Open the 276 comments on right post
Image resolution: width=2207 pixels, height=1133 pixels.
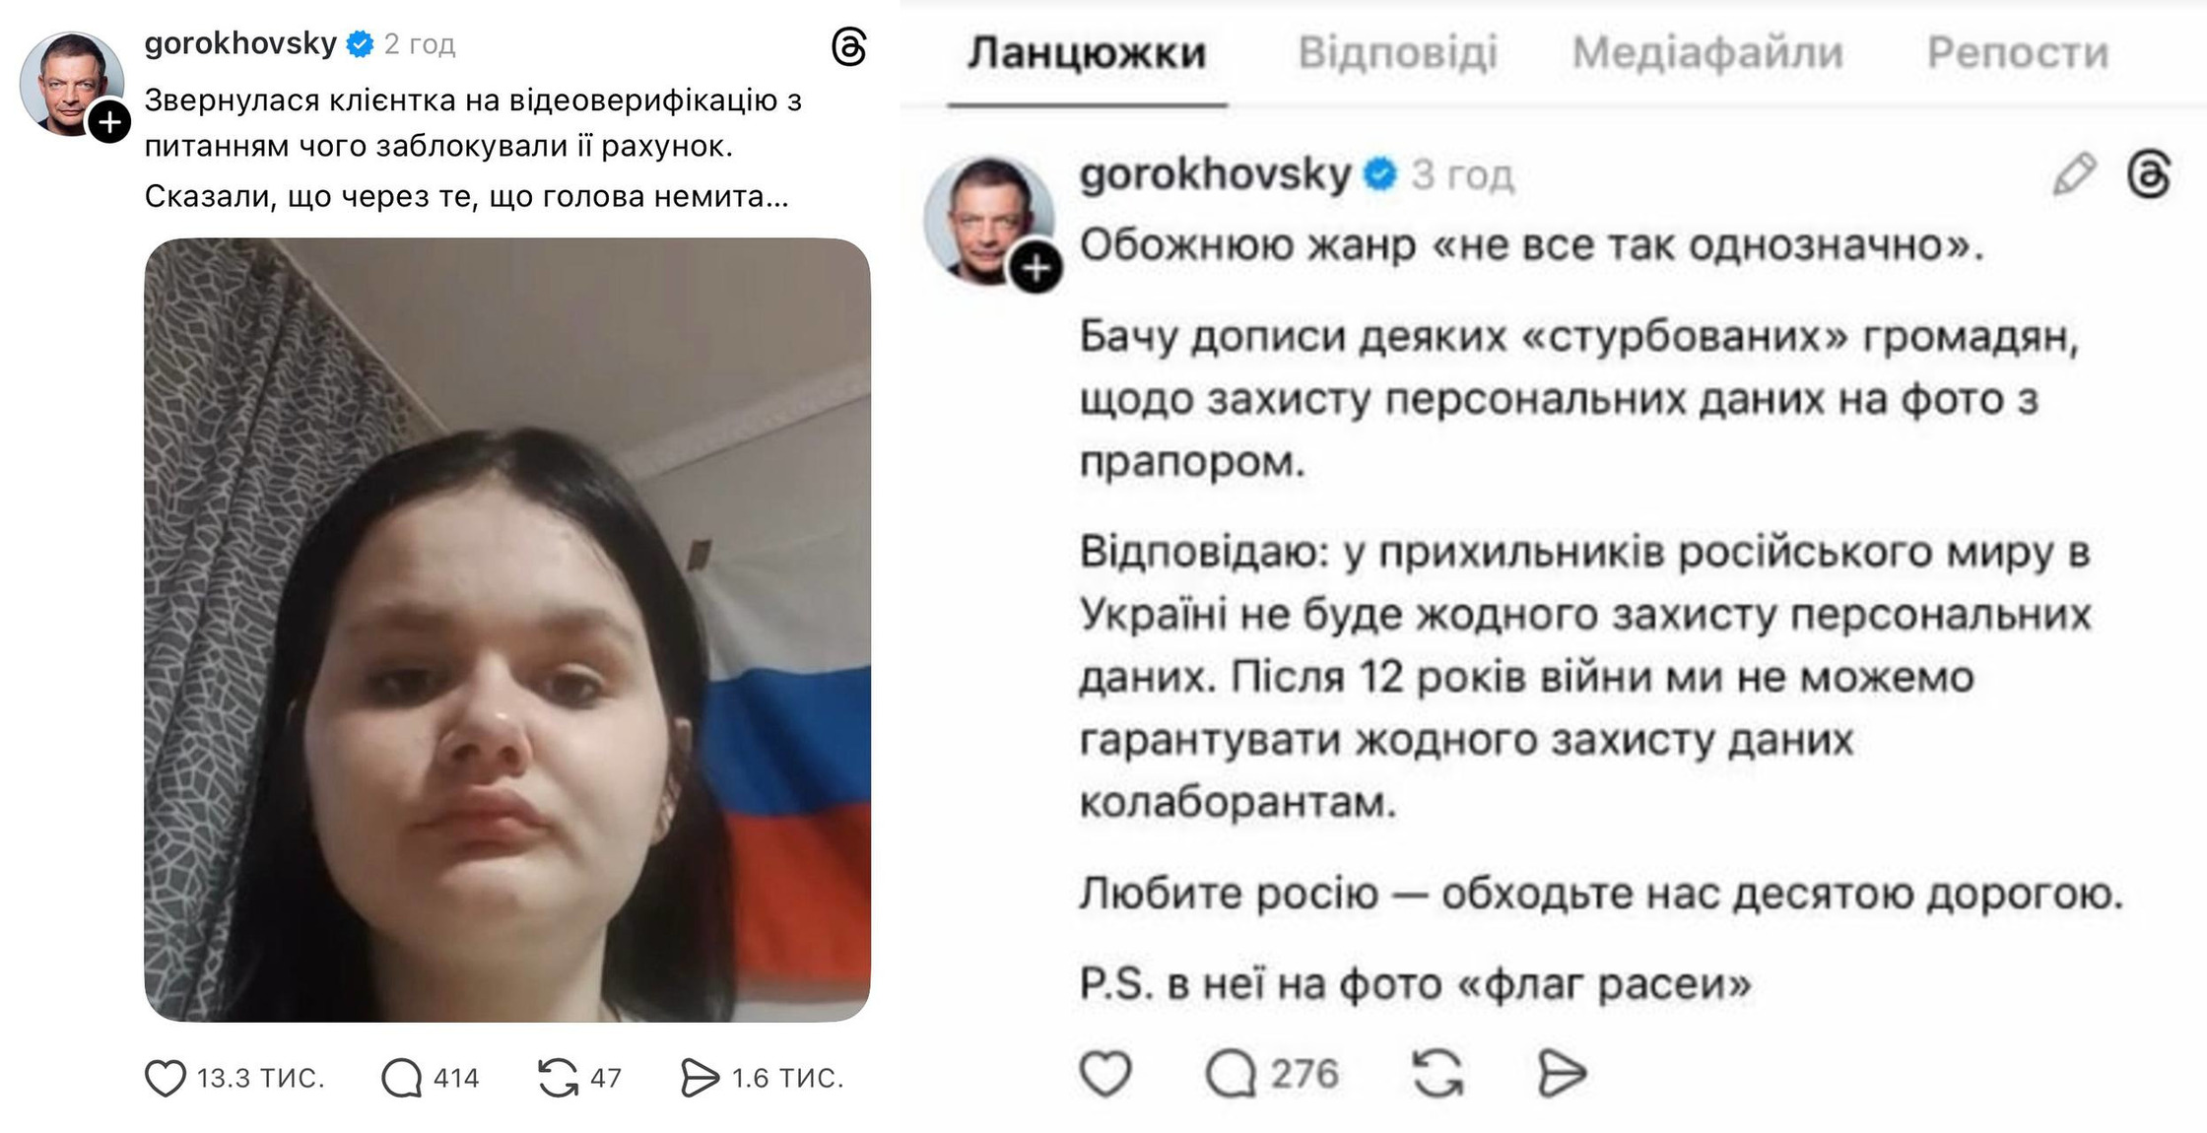pyautogui.click(x=1231, y=1073)
